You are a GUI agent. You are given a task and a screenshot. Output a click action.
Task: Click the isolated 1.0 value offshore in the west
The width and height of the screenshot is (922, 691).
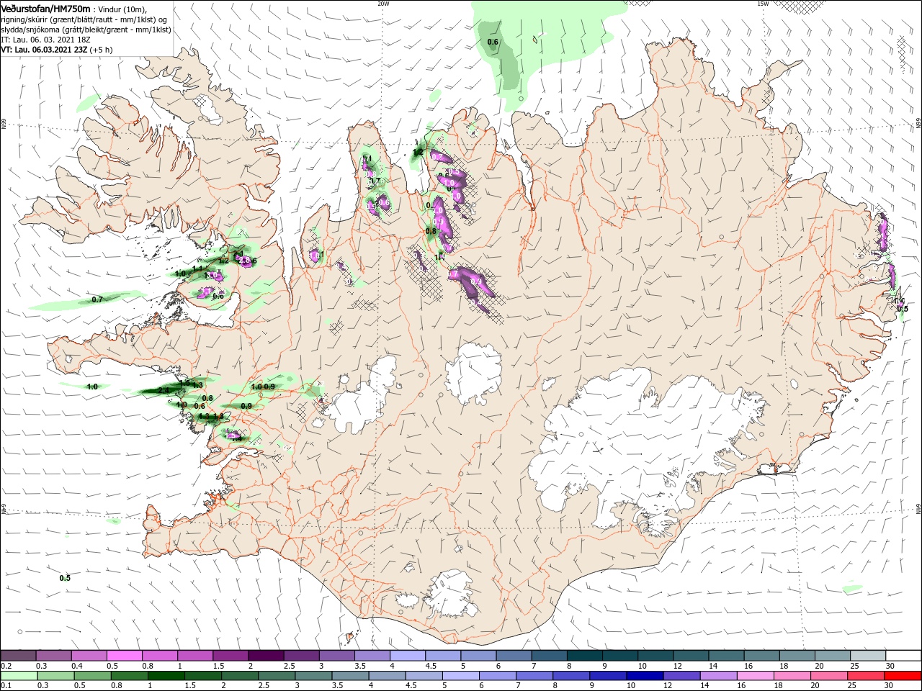click(92, 387)
